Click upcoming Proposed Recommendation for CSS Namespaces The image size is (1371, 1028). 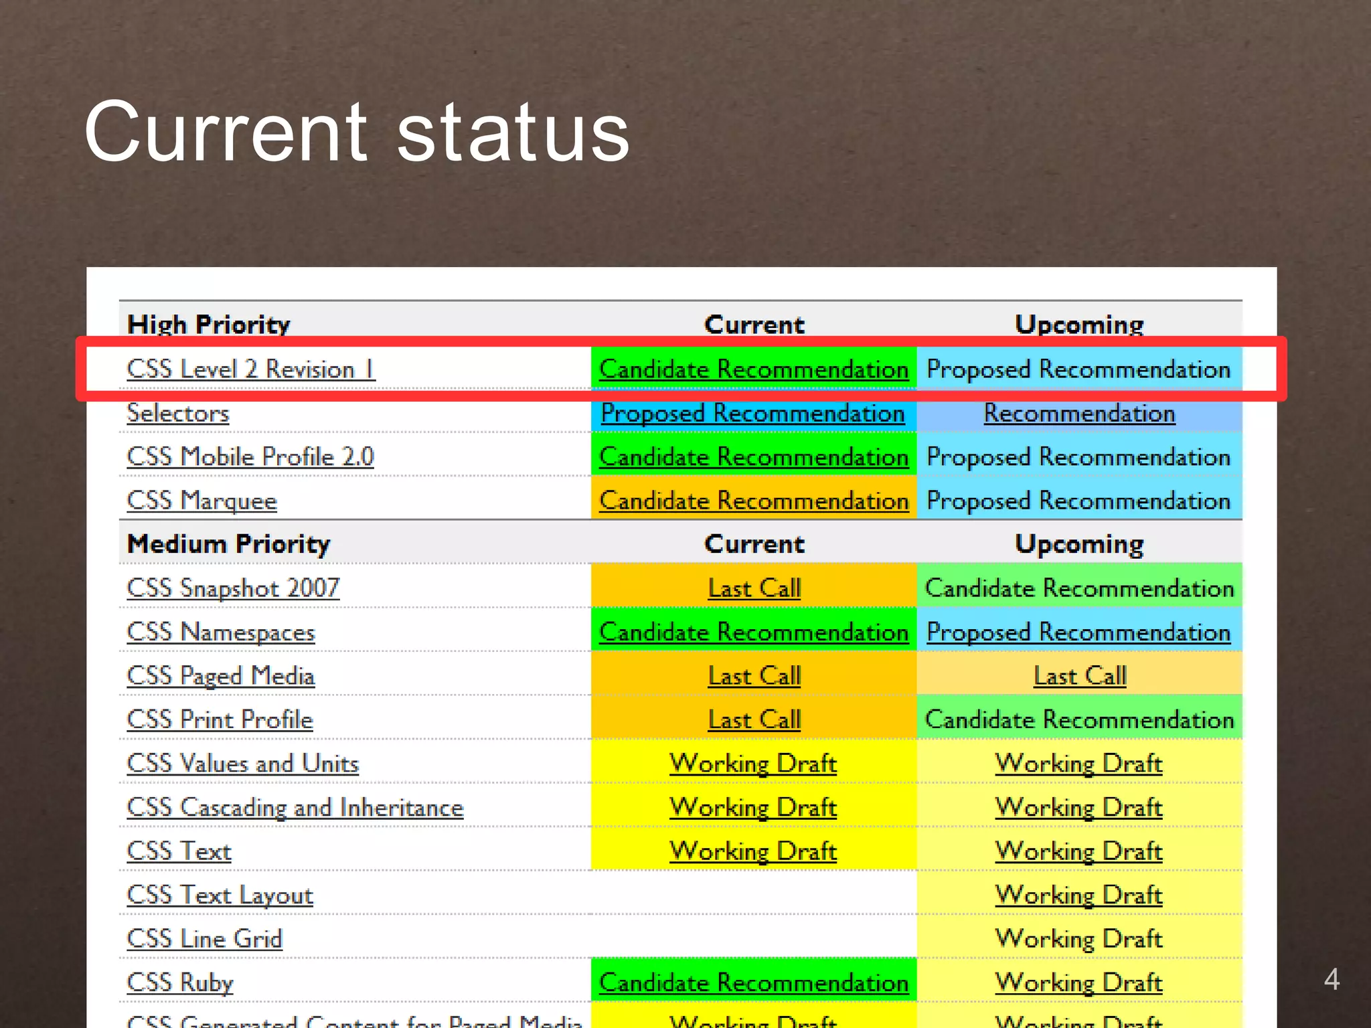pyautogui.click(x=1078, y=632)
